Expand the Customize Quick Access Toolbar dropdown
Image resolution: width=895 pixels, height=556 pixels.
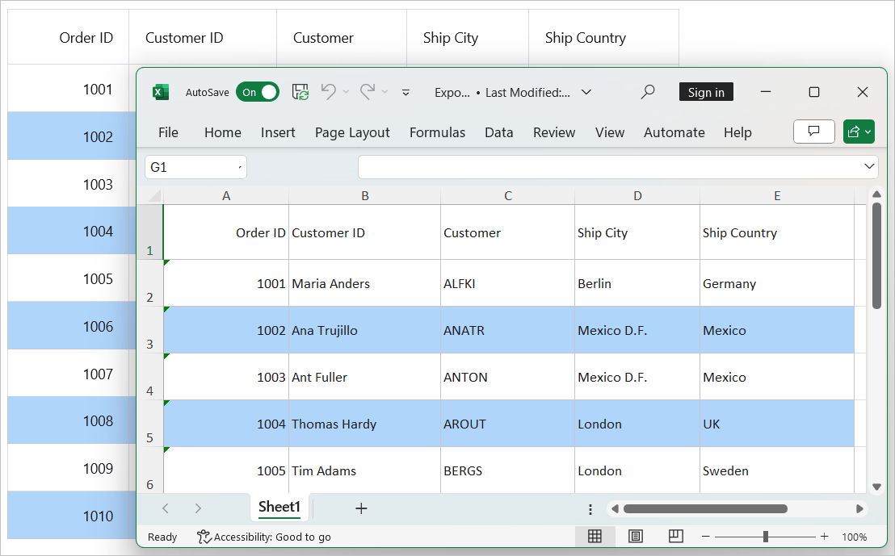pyautogui.click(x=406, y=92)
